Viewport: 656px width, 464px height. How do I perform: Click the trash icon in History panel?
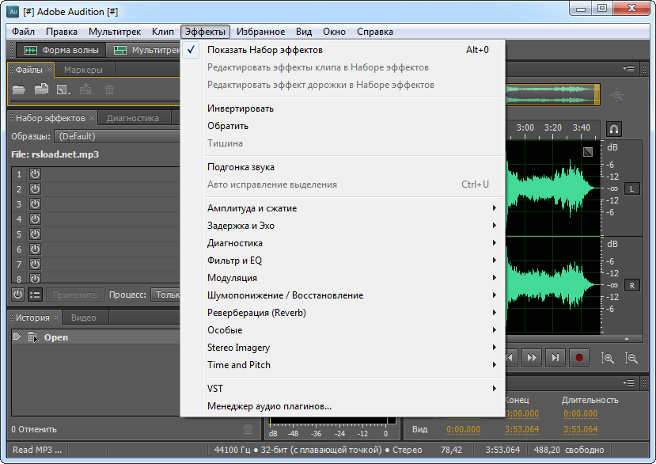tap(248, 429)
